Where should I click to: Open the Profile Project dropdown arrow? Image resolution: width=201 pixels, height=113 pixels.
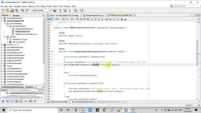coord(84,10)
